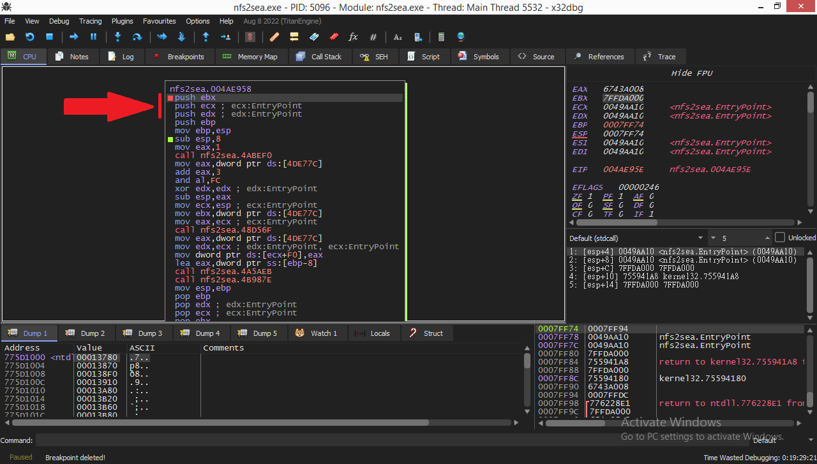Click the argument count spinner showing 5

[740, 238]
